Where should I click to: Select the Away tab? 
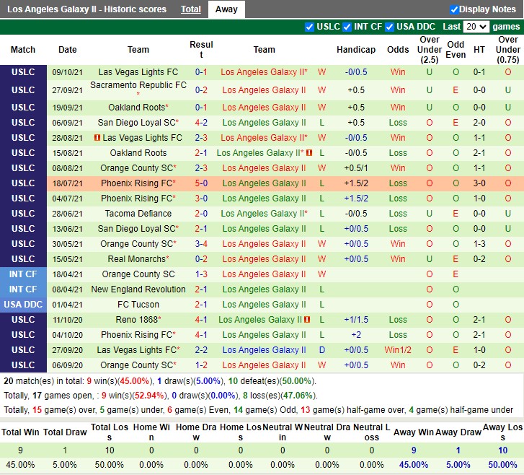tap(226, 9)
